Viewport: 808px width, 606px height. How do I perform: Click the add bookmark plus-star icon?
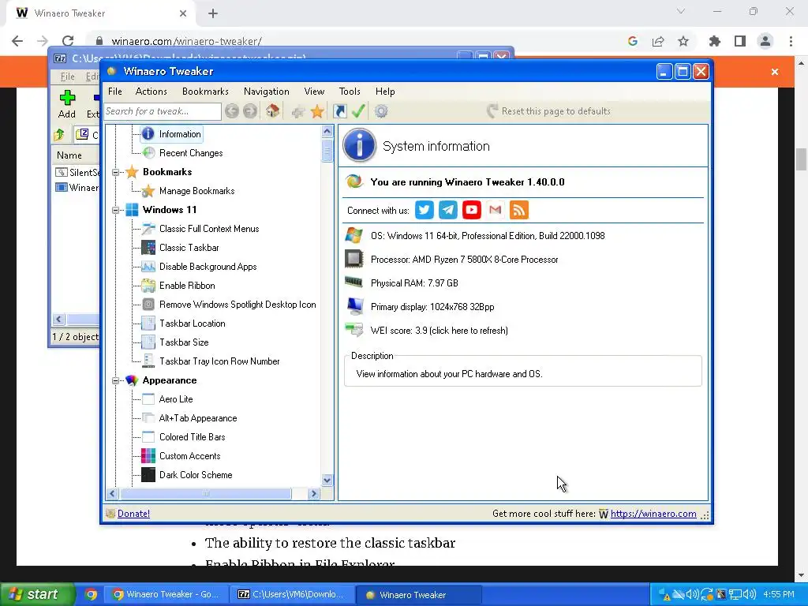tap(297, 111)
